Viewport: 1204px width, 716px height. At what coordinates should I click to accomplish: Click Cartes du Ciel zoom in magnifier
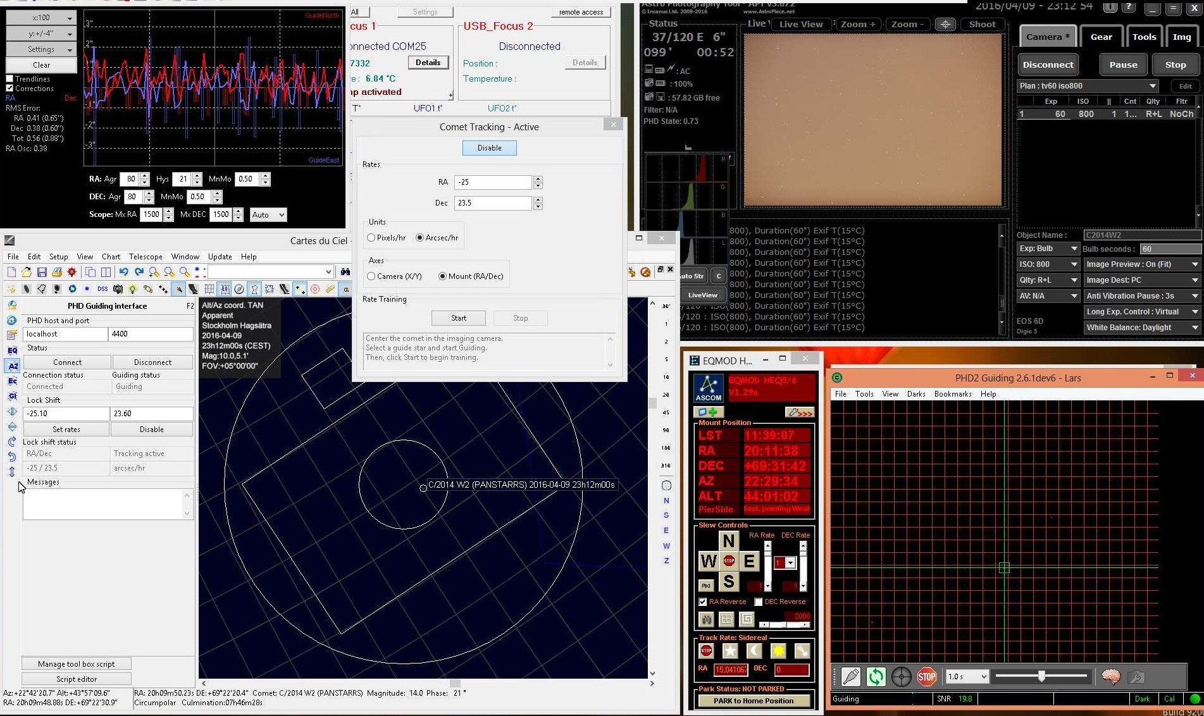click(x=154, y=272)
